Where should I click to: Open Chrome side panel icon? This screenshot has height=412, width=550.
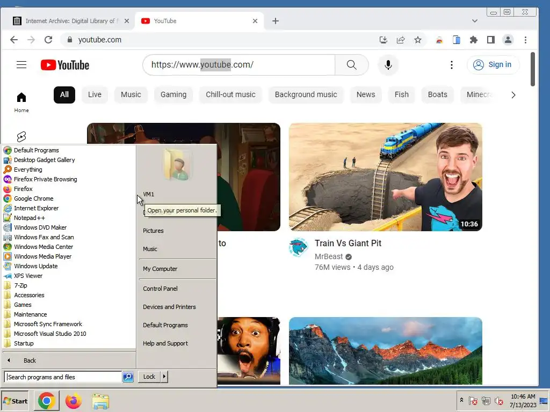click(491, 40)
